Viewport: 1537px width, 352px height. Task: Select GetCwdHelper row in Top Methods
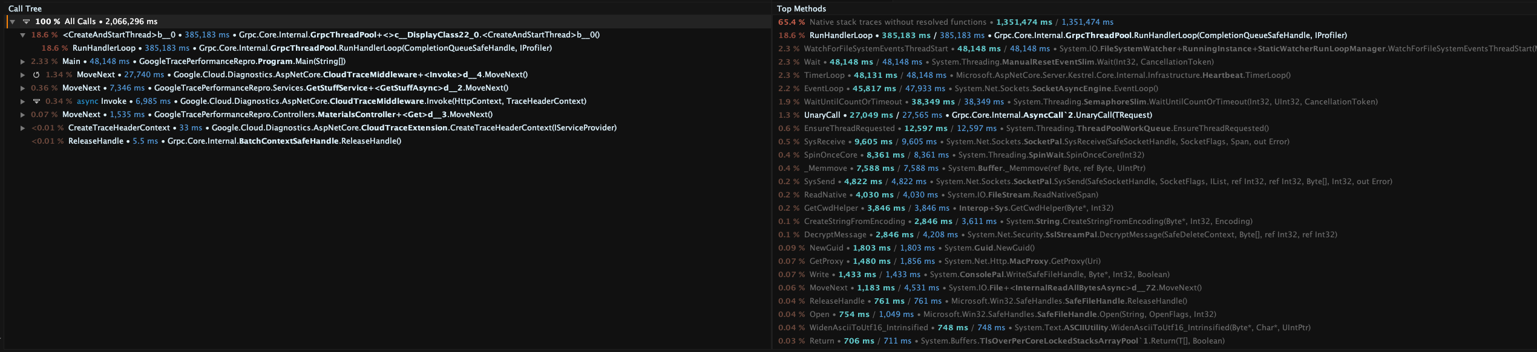tap(1155, 208)
